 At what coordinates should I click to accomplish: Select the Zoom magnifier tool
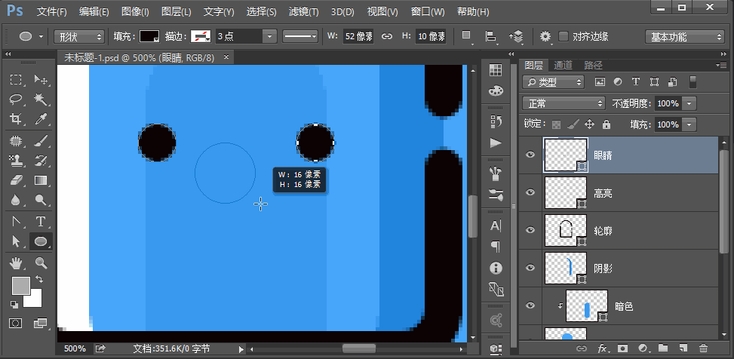41,262
